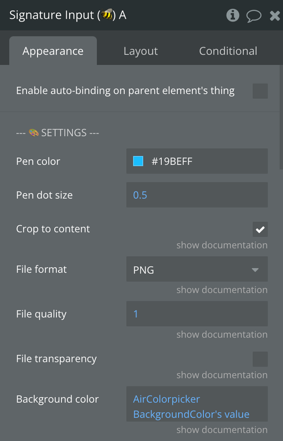
Task: Click the File format dropdown arrow
Action: pos(255,270)
